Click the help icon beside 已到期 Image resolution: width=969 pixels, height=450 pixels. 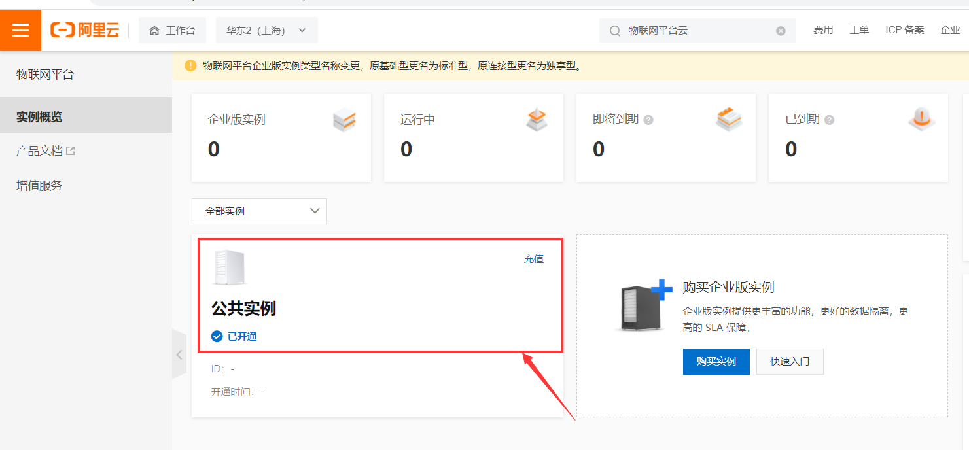click(x=829, y=120)
